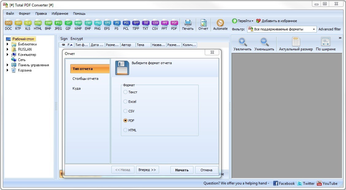346x190 pixels.
Task: Cancel the report dialog with Отмена
Action: pos(207,170)
